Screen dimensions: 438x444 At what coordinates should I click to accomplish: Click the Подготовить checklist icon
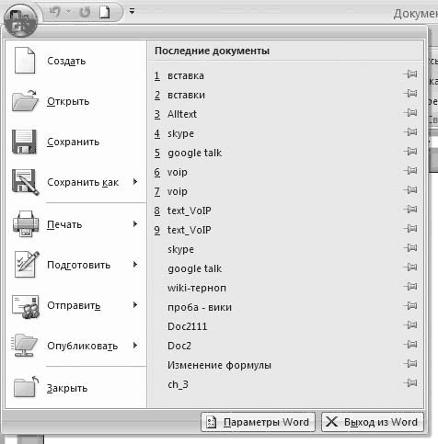click(27, 264)
